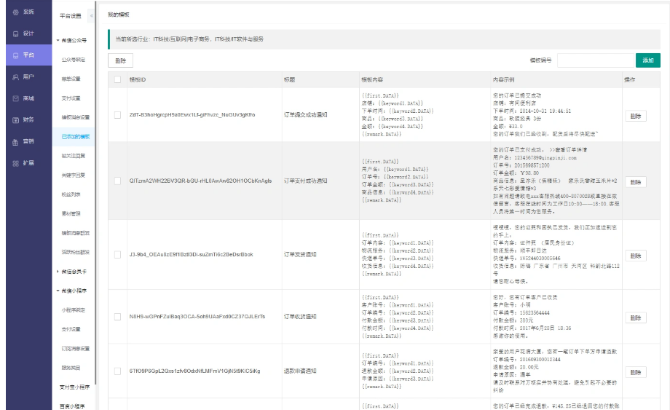Select 粉丝列表 in the platform submenu
The image size is (670, 410).
point(71,194)
